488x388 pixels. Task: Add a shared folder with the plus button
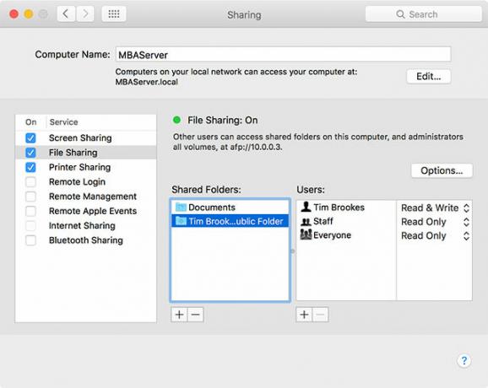(x=179, y=315)
